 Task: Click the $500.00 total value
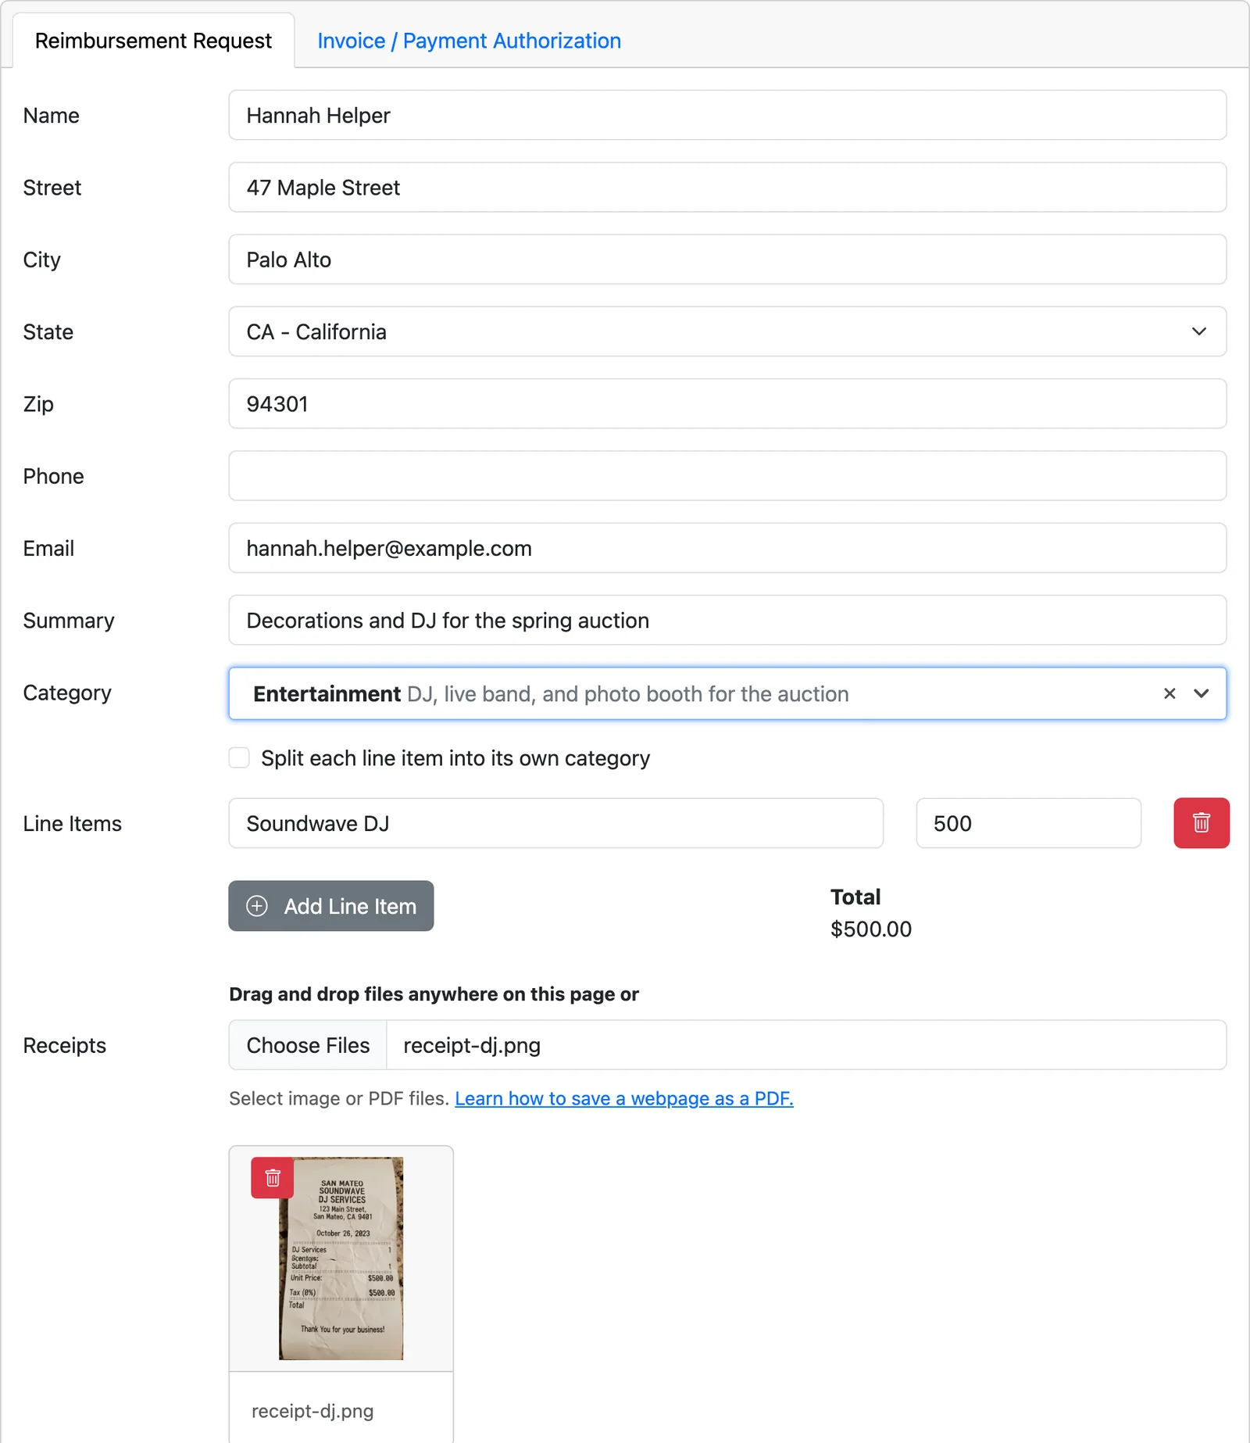(x=871, y=929)
